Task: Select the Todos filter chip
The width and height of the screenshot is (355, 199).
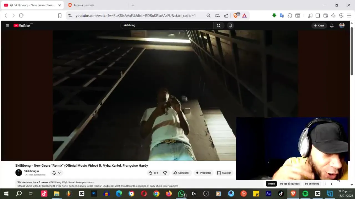Action: click(271, 184)
